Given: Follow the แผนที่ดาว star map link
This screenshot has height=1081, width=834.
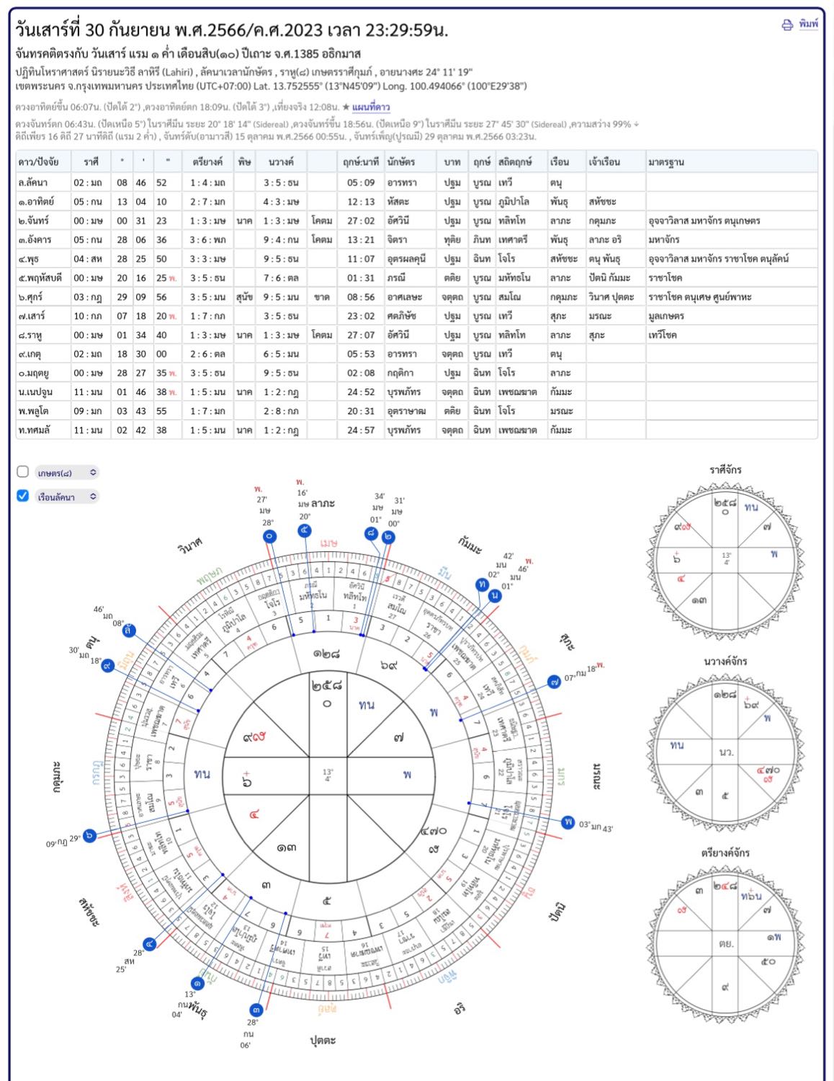Looking at the screenshot, I should point(371,107).
